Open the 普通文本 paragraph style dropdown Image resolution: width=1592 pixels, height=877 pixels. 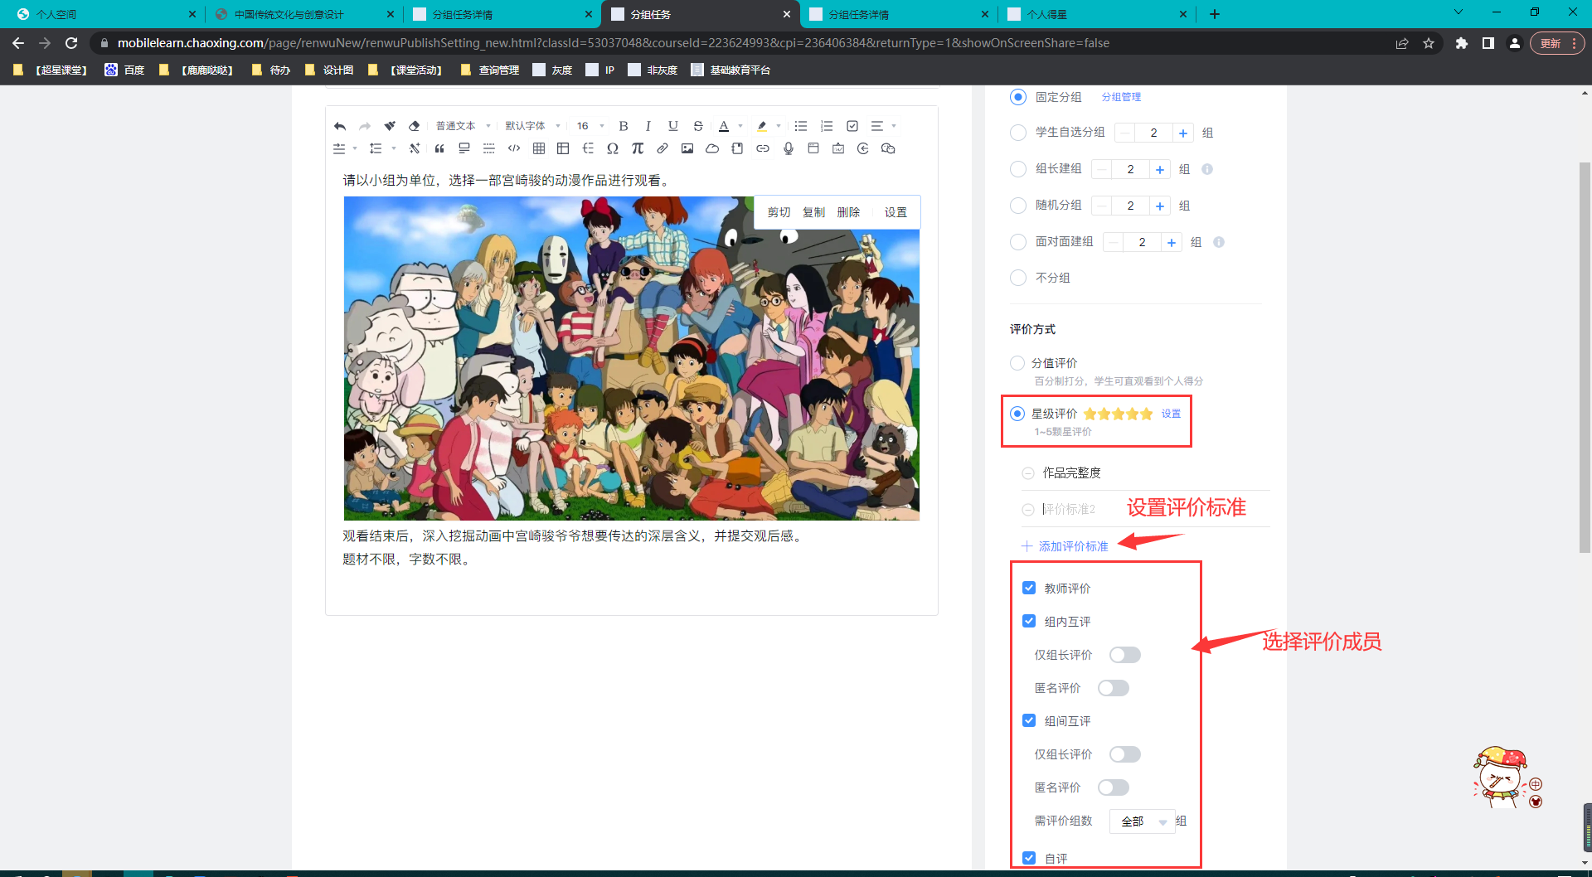(463, 126)
